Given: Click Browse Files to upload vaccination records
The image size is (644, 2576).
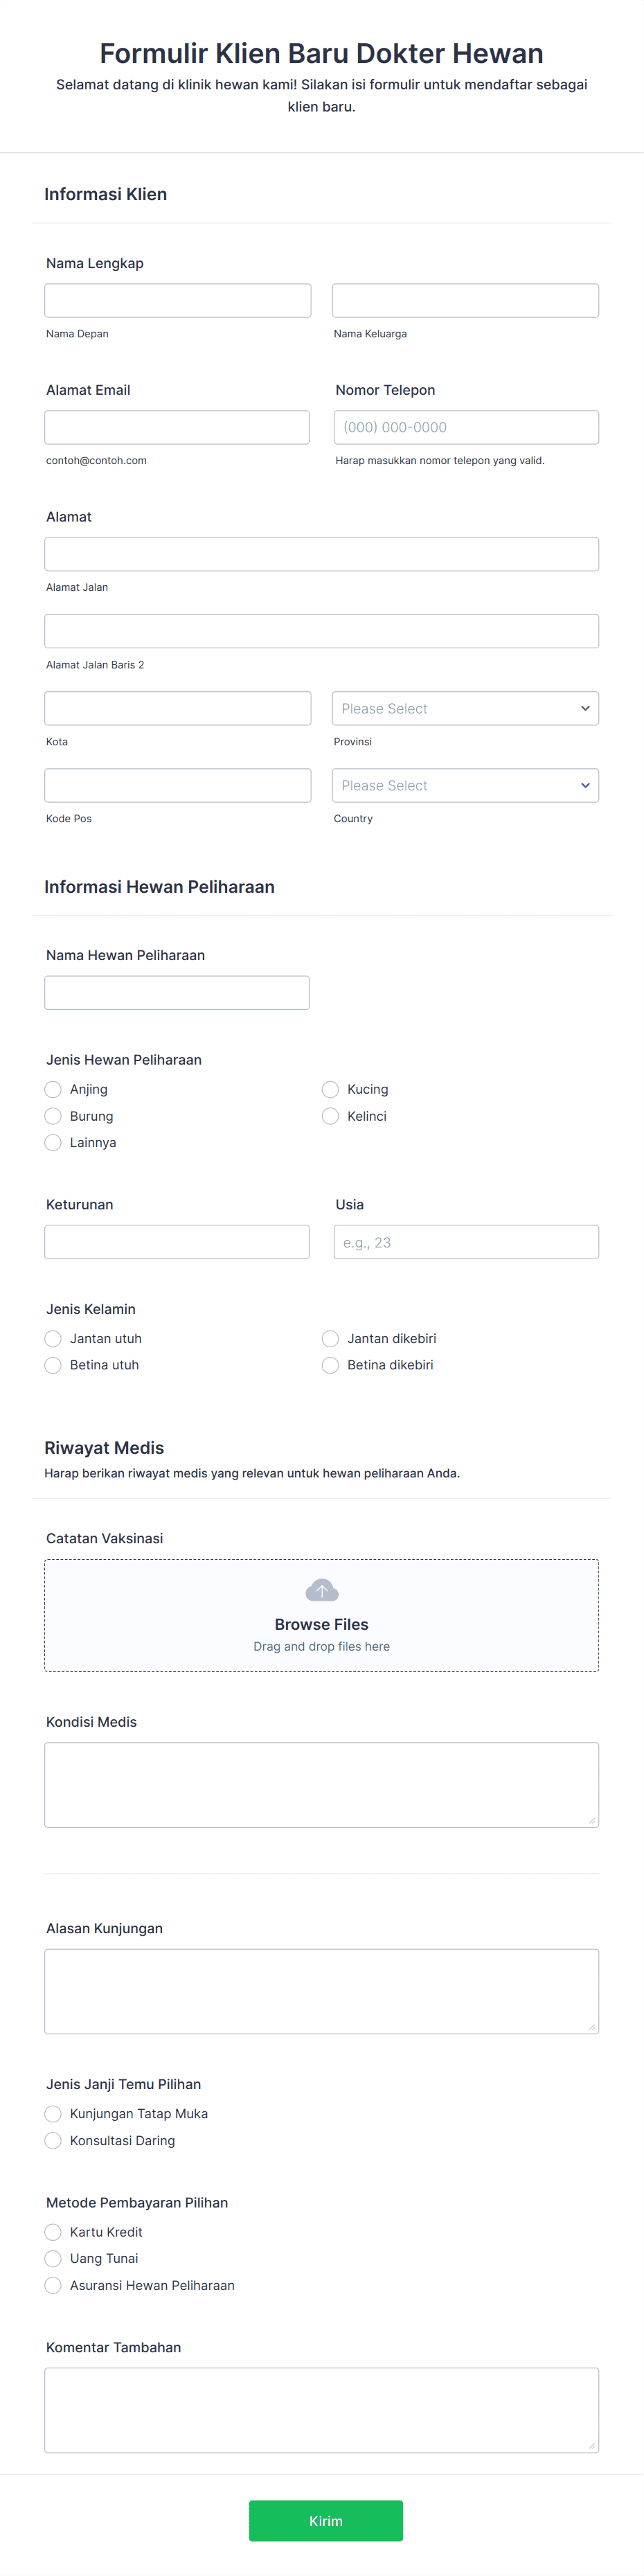Looking at the screenshot, I should pos(322,1624).
